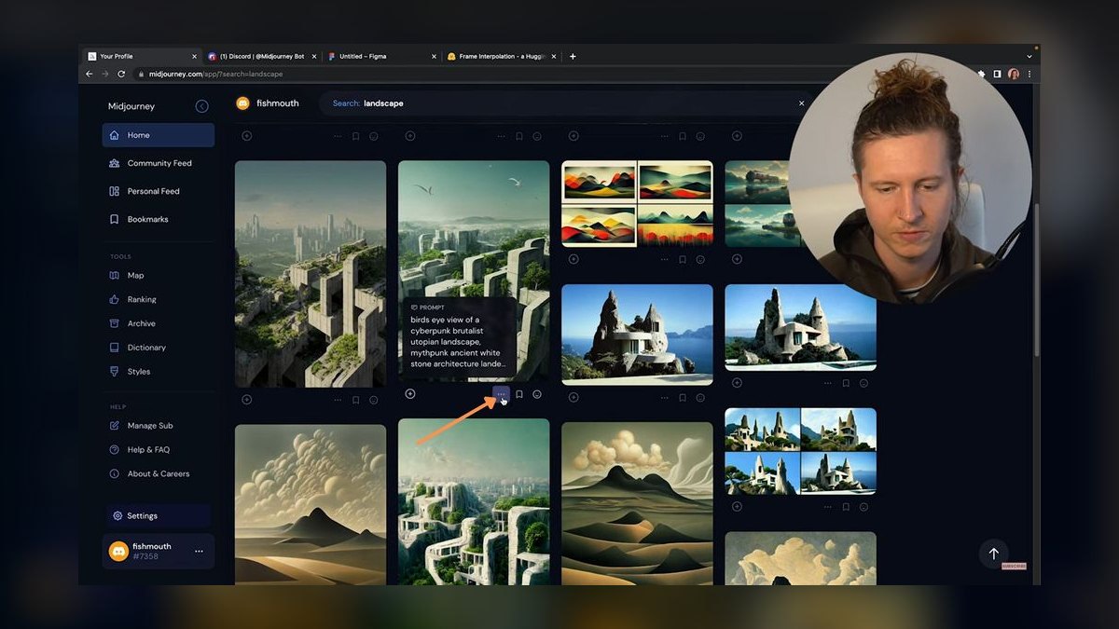
Task: Open the Home page in the sidebar
Action: click(x=159, y=135)
